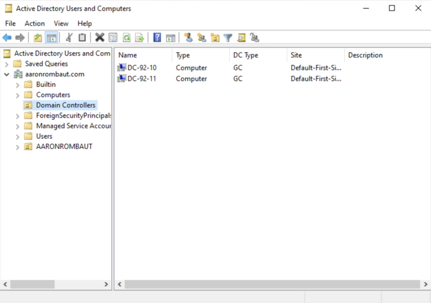Click the Export List toolbar icon
The image size is (431, 303).
coord(139,38)
